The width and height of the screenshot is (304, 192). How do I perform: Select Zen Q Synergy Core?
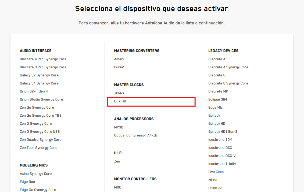[x=36, y=124]
